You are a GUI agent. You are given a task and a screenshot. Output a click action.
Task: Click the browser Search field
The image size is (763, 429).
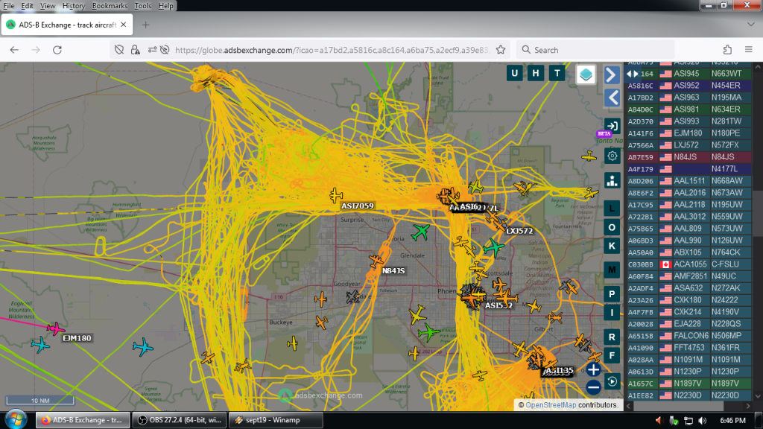click(x=595, y=50)
